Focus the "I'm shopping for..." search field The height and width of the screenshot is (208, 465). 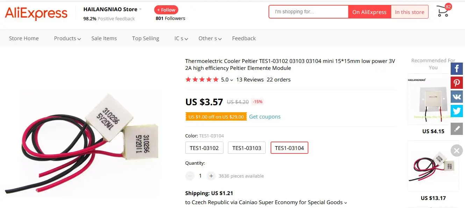coord(308,12)
